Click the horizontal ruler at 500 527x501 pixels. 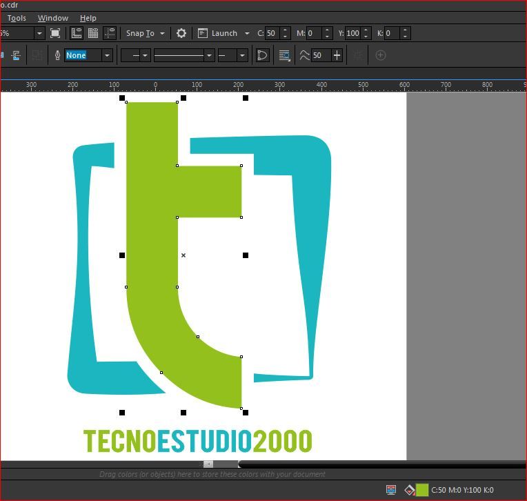[363, 86]
